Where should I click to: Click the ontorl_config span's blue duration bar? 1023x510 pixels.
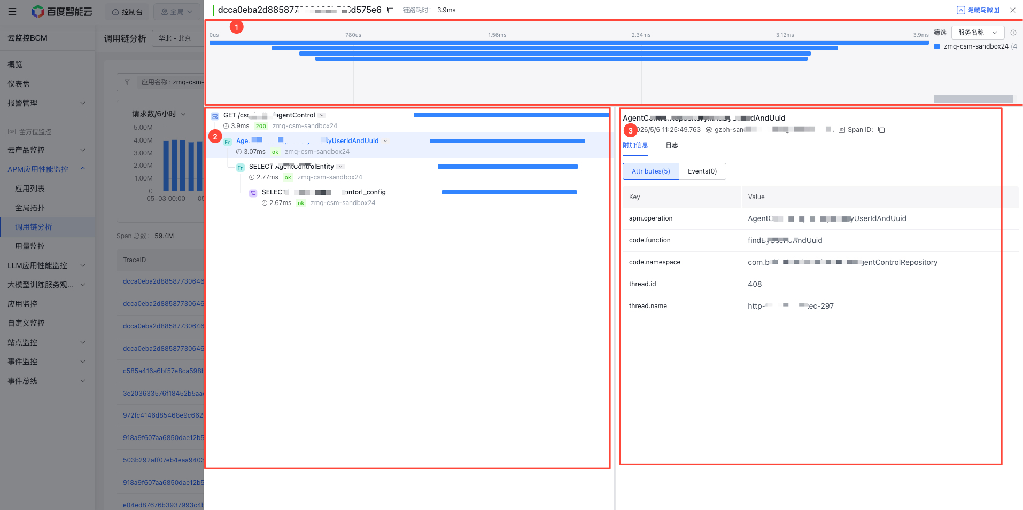[509, 192]
